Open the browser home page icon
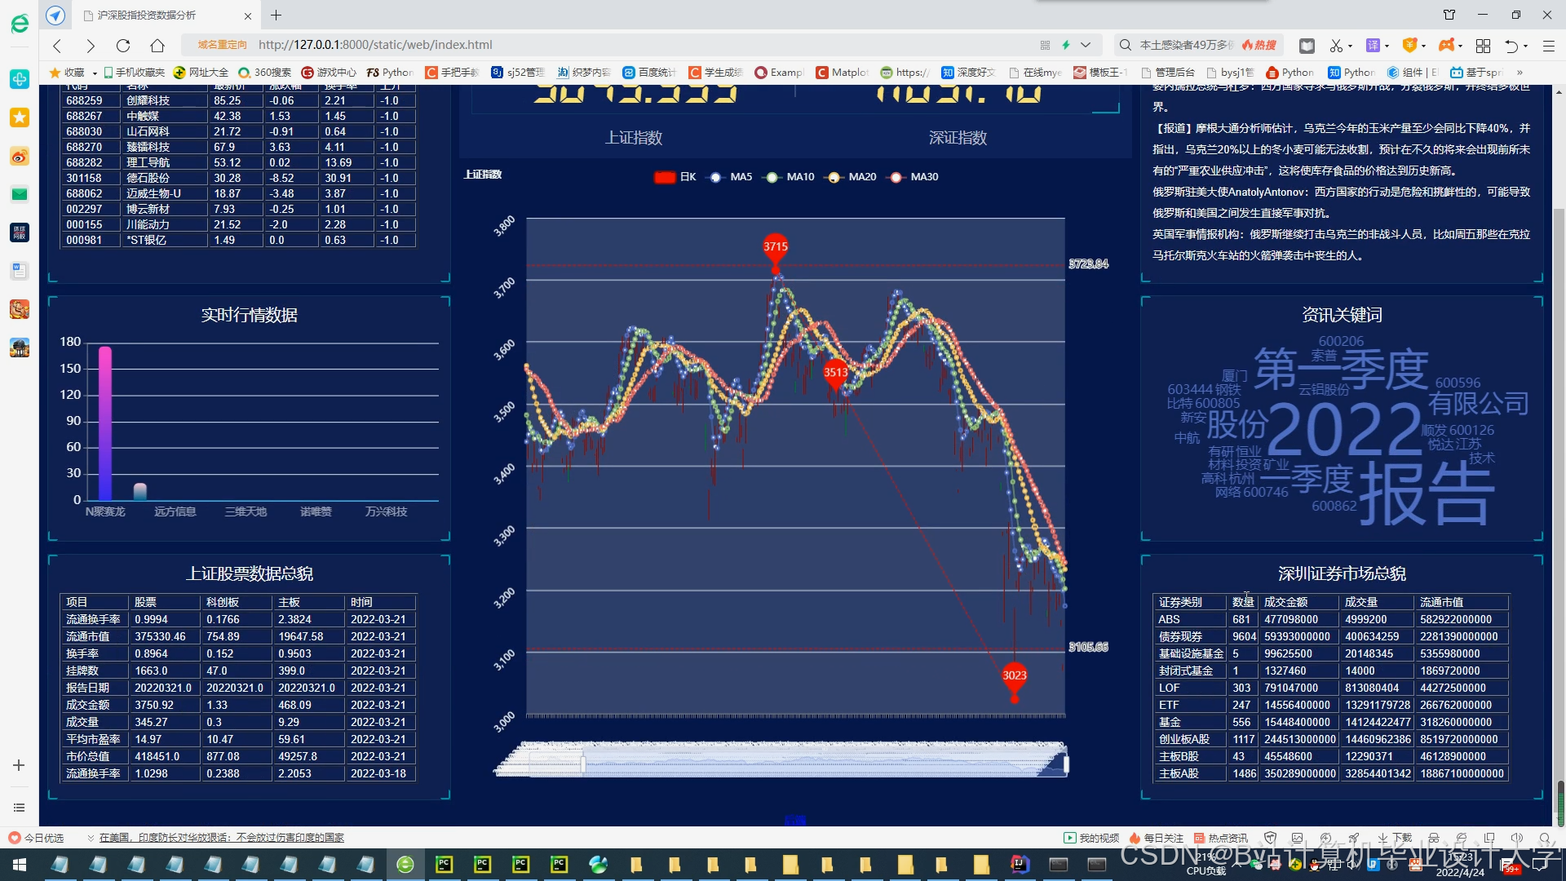Image resolution: width=1566 pixels, height=881 pixels. tap(157, 46)
